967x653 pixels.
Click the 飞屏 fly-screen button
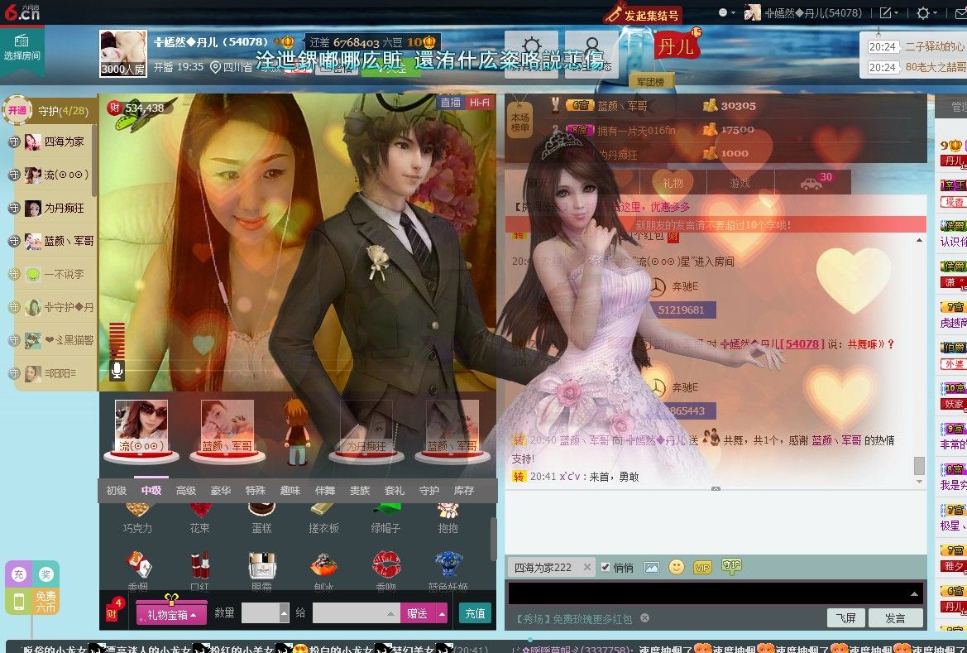pyautogui.click(x=846, y=617)
